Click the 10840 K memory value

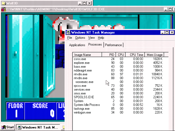tap(157, 74)
